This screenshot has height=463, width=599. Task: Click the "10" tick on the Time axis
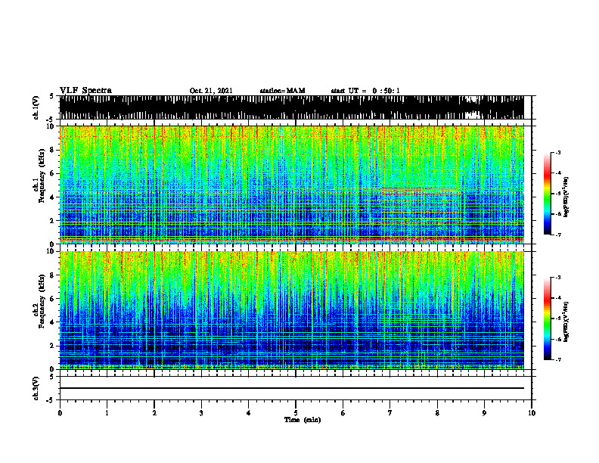tap(532, 413)
